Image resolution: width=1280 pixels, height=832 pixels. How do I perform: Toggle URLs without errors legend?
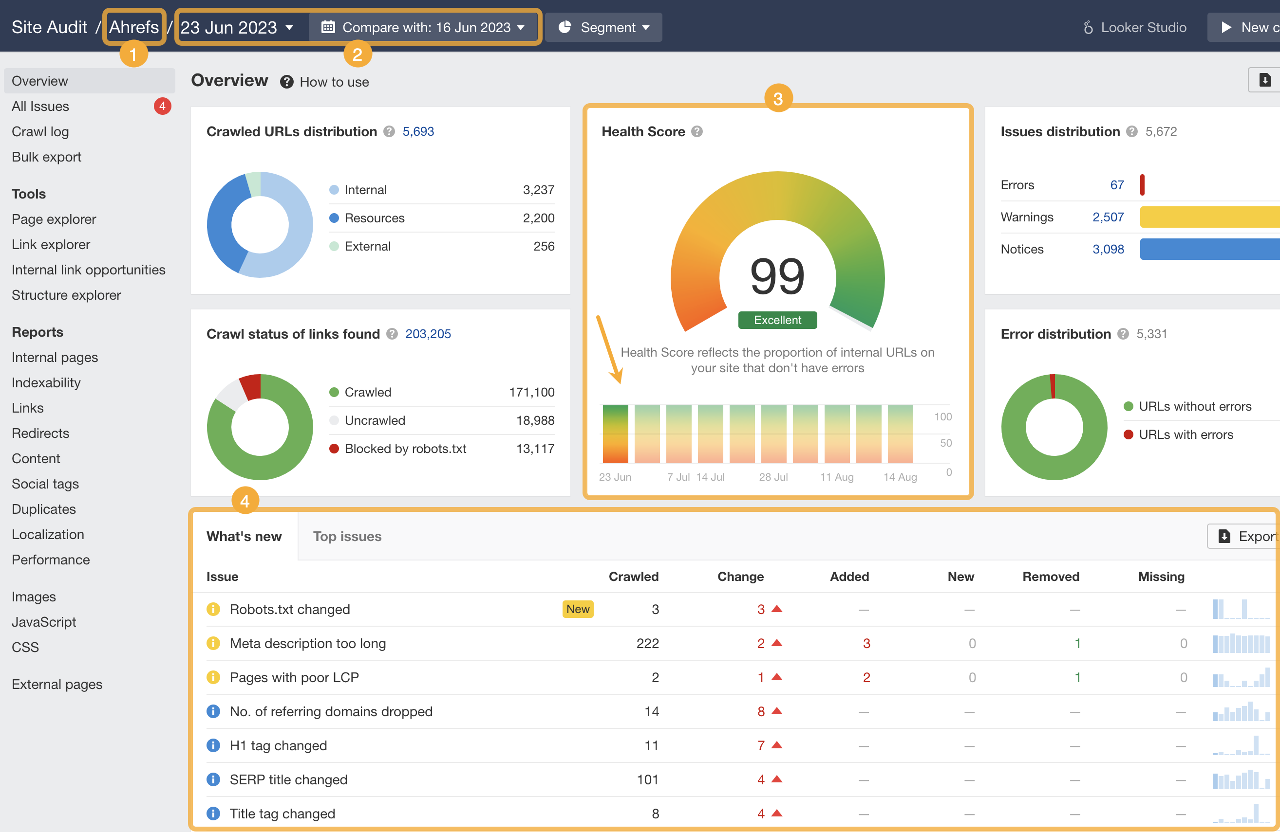pos(1195,406)
